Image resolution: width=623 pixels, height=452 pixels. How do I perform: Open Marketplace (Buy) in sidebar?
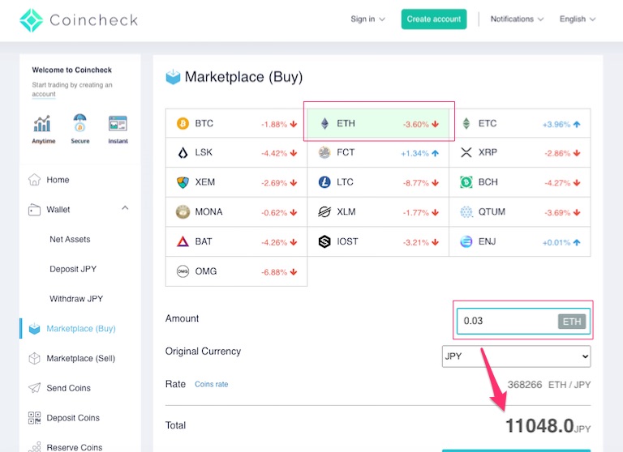[81, 329]
